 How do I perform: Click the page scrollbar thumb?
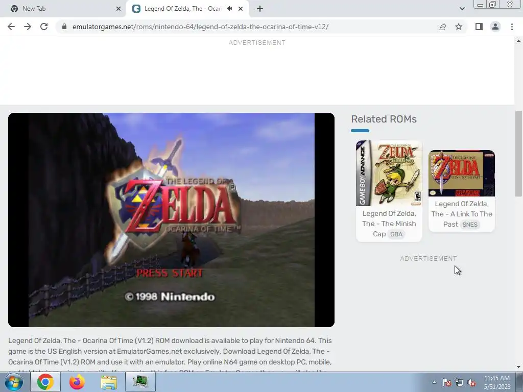(x=518, y=154)
